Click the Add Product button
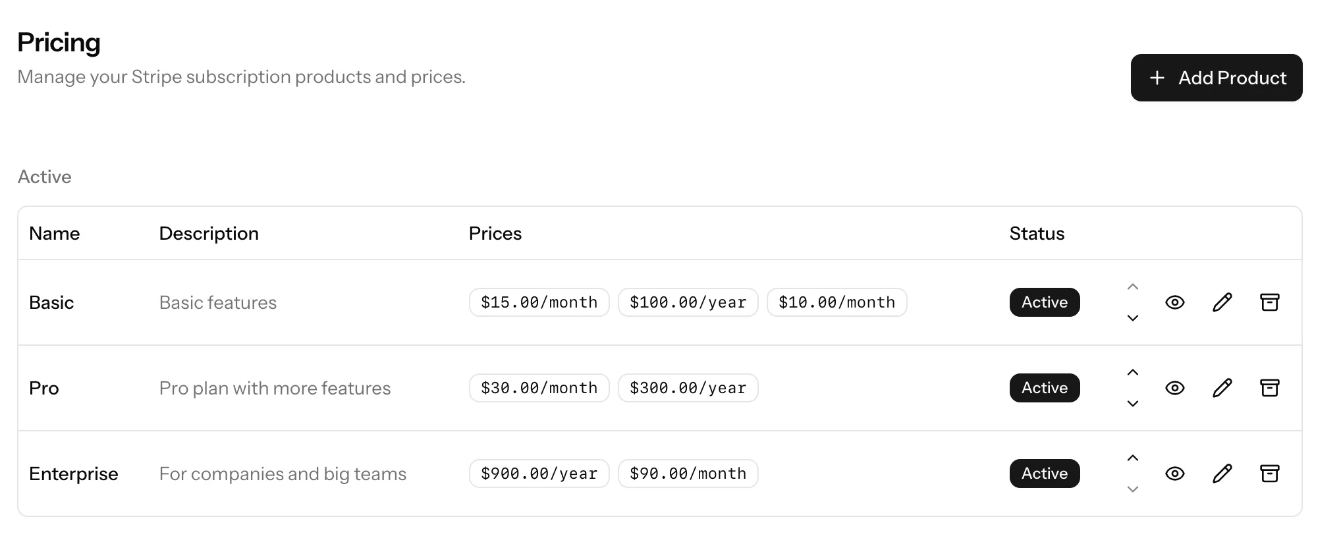Image resolution: width=1341 pixels, height=544 pixels. click(1216, 78)
